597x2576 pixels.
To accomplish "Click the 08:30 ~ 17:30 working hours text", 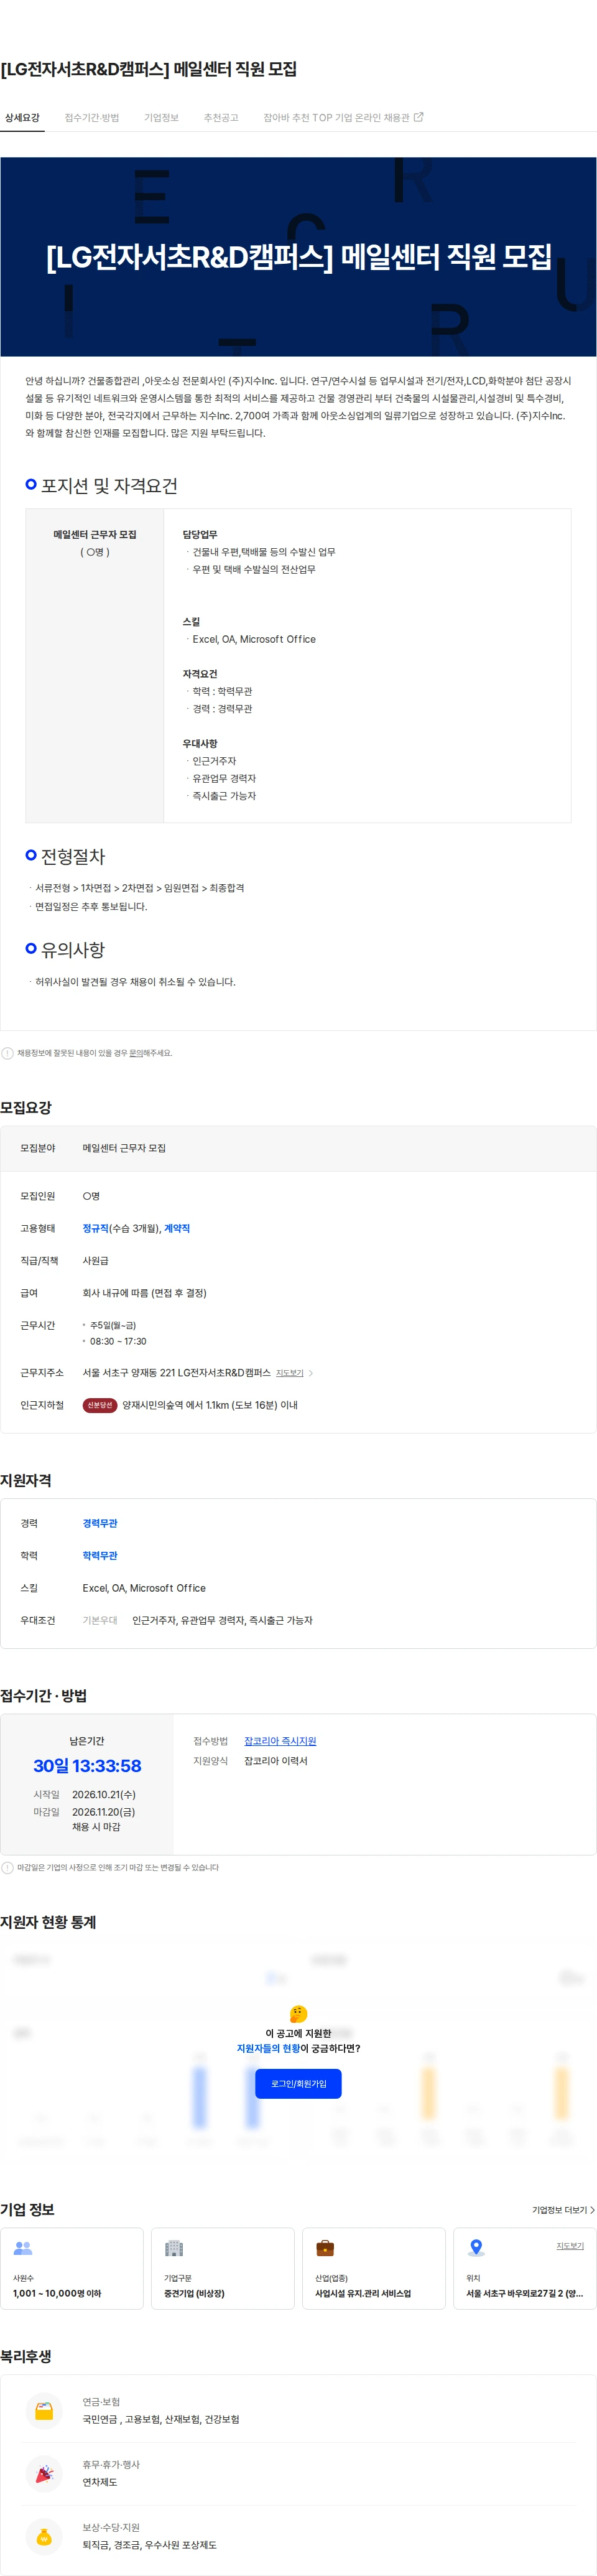I will (x=118, y=1342).
